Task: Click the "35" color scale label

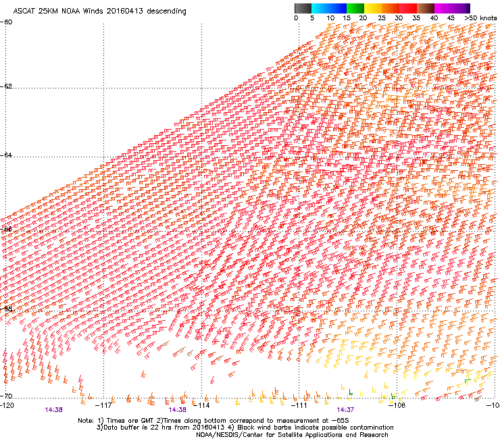Action: click(416, 18)
